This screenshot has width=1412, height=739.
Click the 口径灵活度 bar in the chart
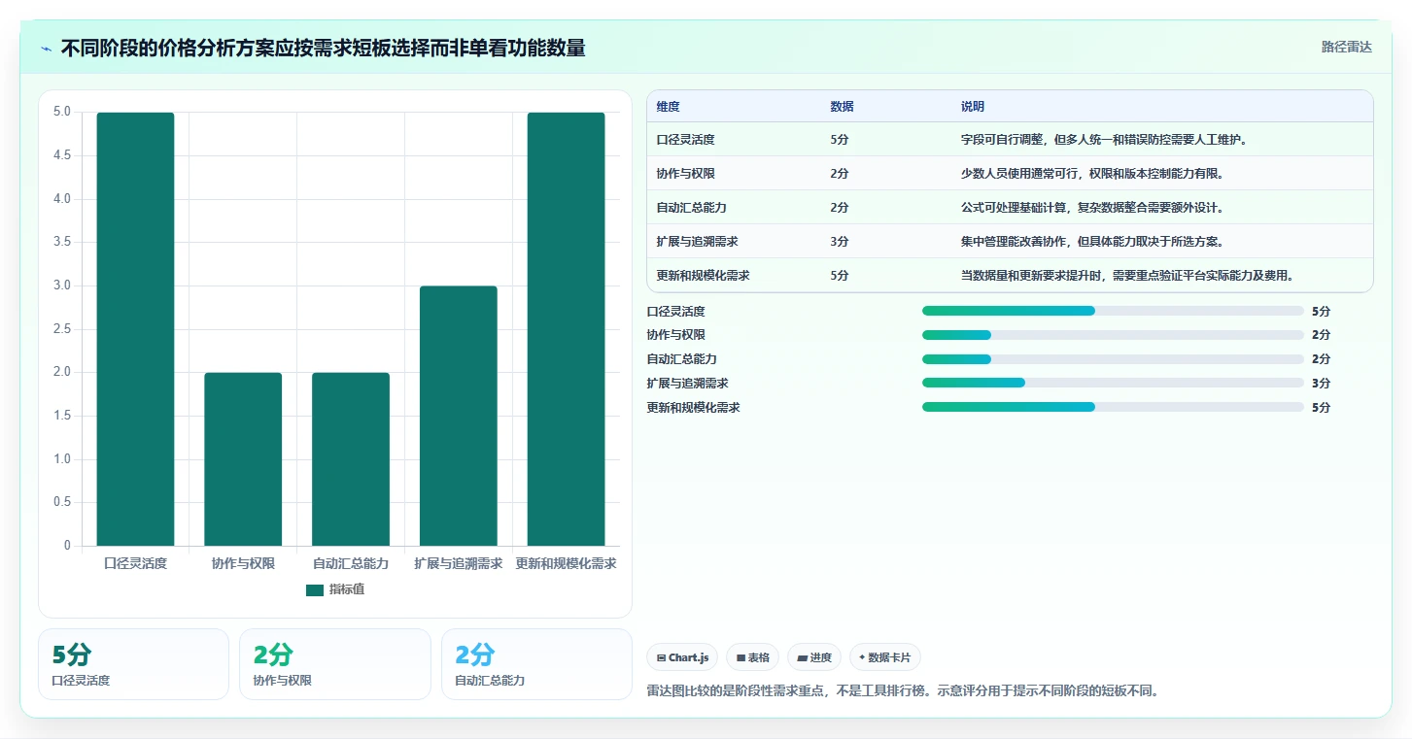135,329
